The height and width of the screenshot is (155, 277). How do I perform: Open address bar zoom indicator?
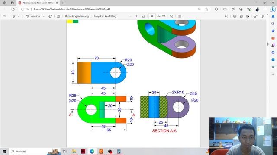coord(199,9)
